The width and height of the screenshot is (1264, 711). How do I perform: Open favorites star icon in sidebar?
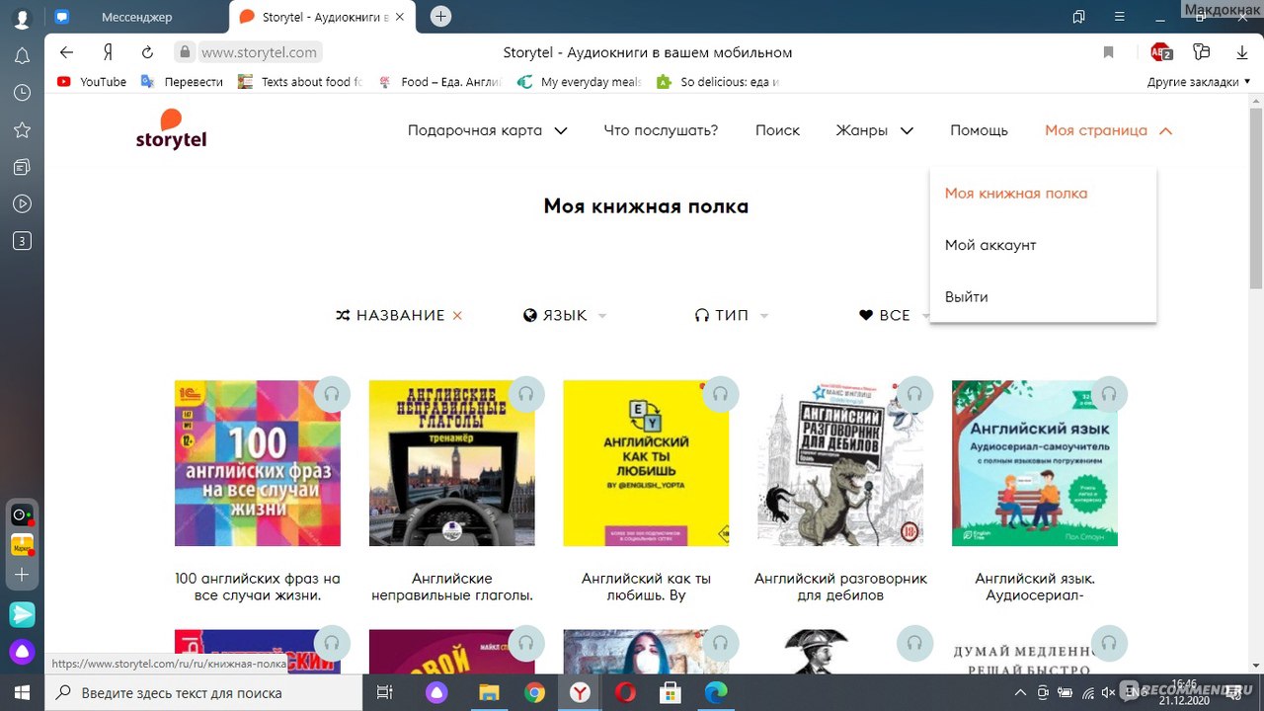point(22,129)
